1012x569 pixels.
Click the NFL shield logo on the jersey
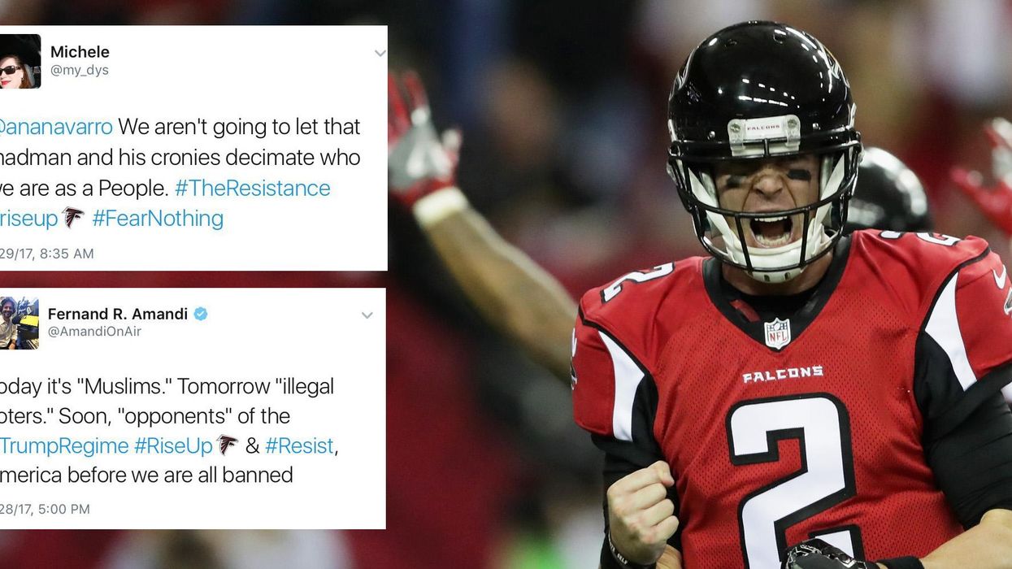point(777,333)
